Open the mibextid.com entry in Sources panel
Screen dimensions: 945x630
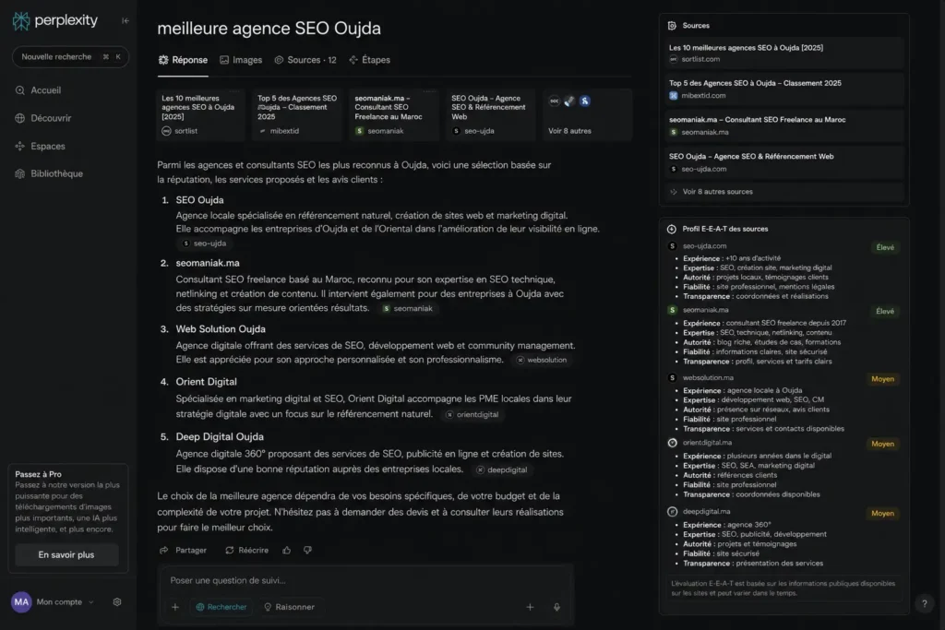coord(784,89)
